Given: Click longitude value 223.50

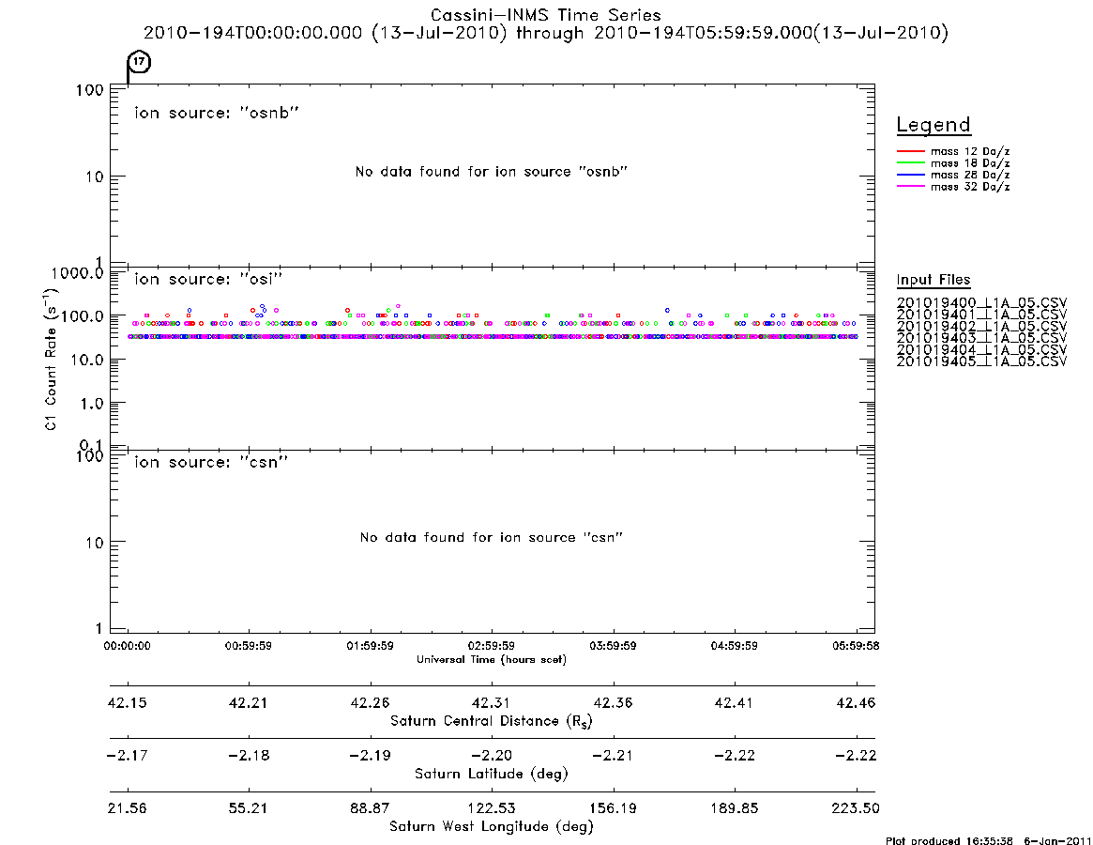Looking at the screenshot, I should pyautogui.click(x=856, y=808).
